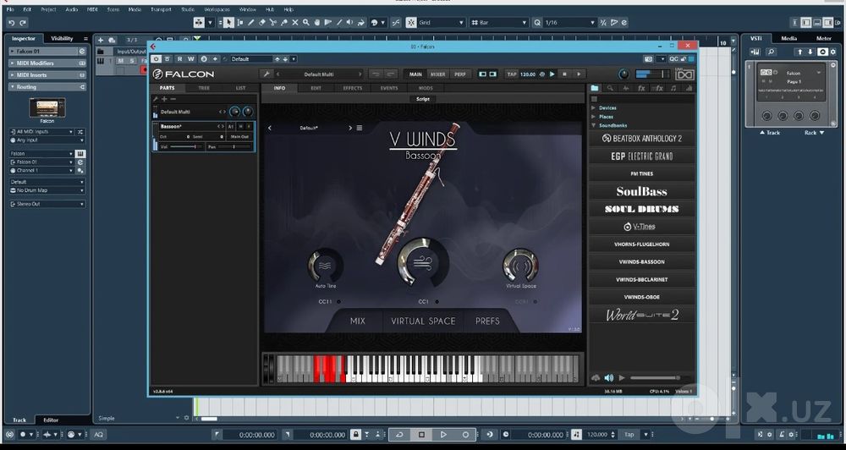This screenshot has height=450, width=846.
Task: Expand the MIDI Inserts inspector section
Action: (x=47, y=75)
